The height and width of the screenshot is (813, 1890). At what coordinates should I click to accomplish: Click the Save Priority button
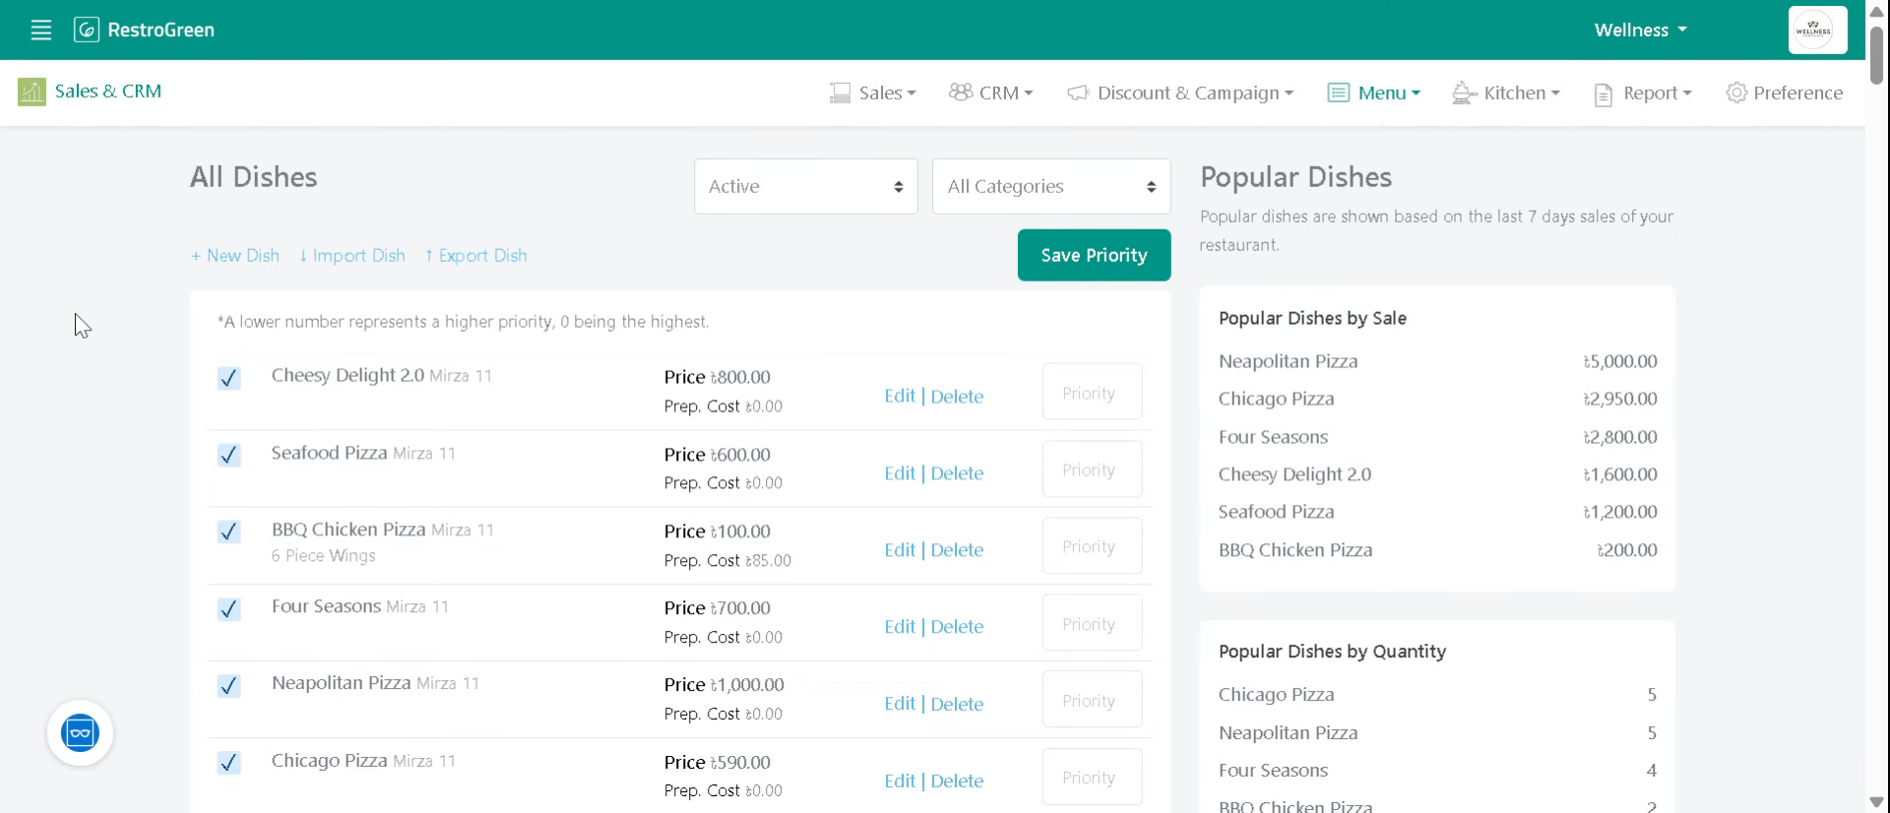click(x=1094, y=255)
